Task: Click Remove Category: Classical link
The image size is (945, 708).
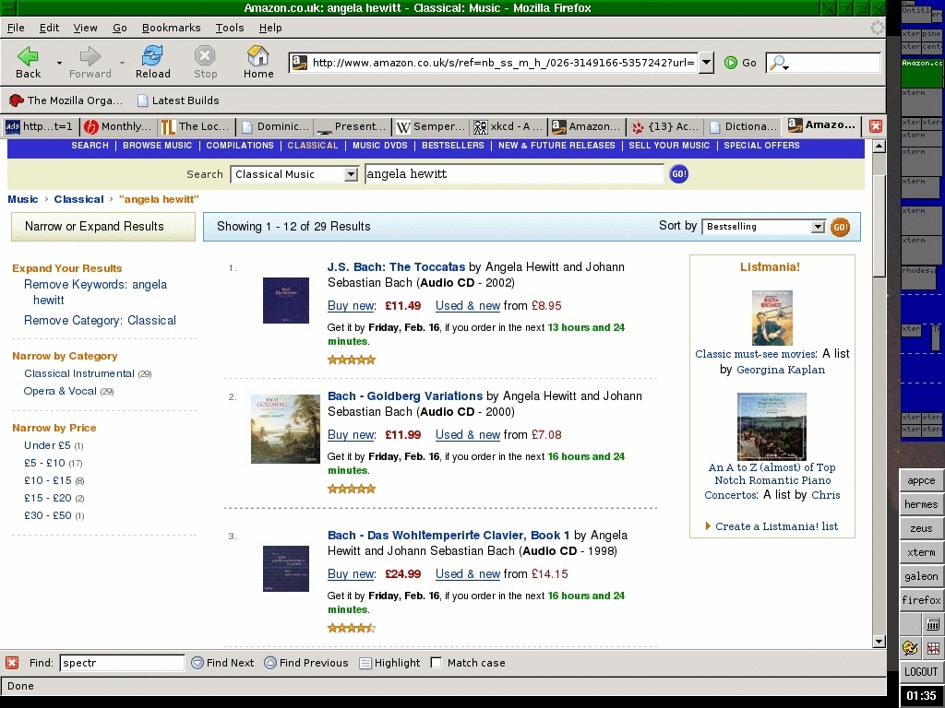Action: pyautogui.click(x=100, y=321)
